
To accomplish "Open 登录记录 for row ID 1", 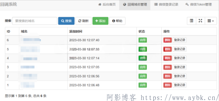I will [x=180, y=85].
